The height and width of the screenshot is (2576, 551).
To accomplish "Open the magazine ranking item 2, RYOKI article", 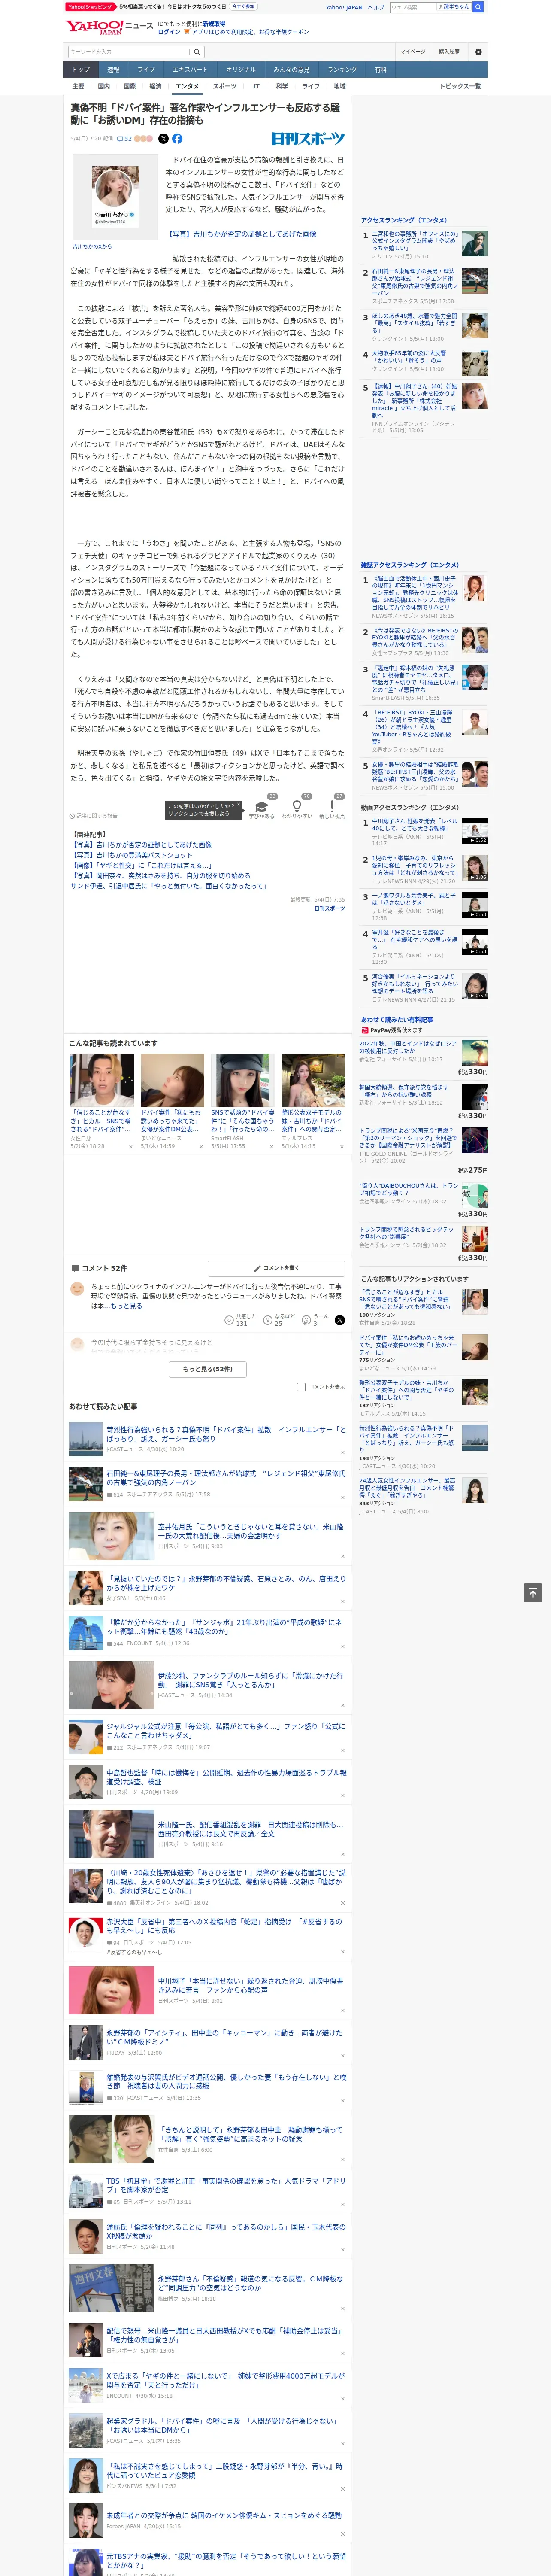I will [x=414, y=638].
